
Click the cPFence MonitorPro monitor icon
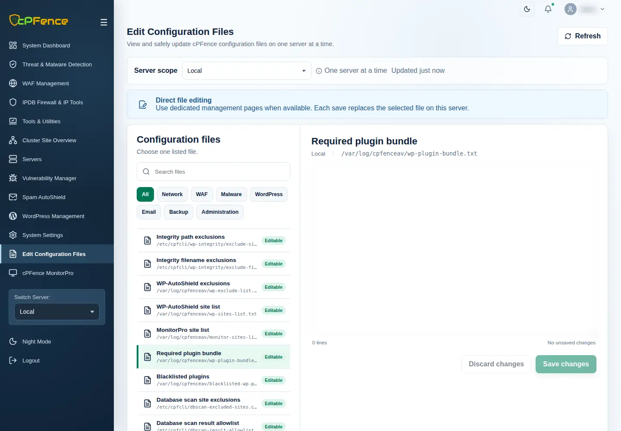13,273
